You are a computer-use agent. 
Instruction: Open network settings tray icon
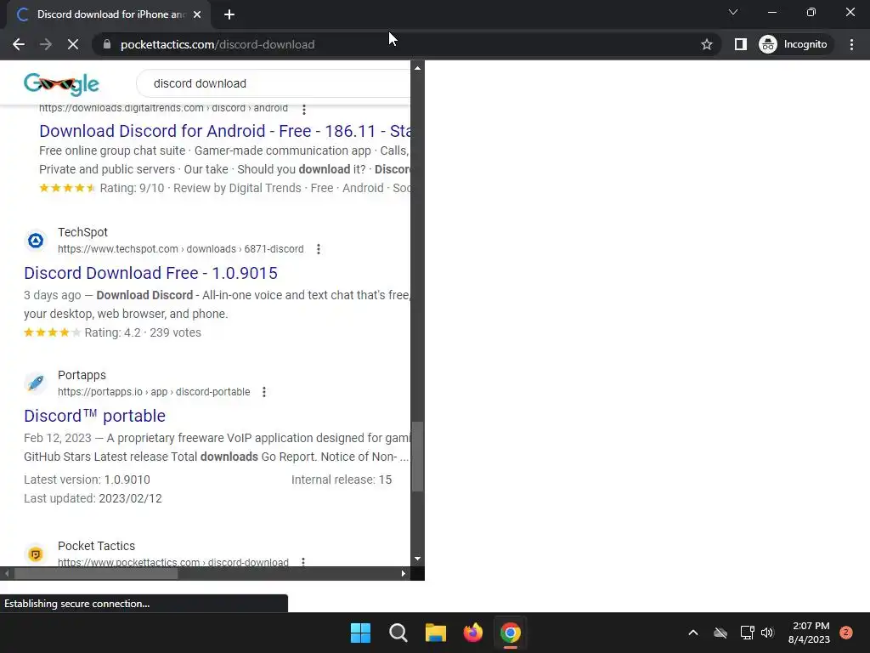[748, 633]
